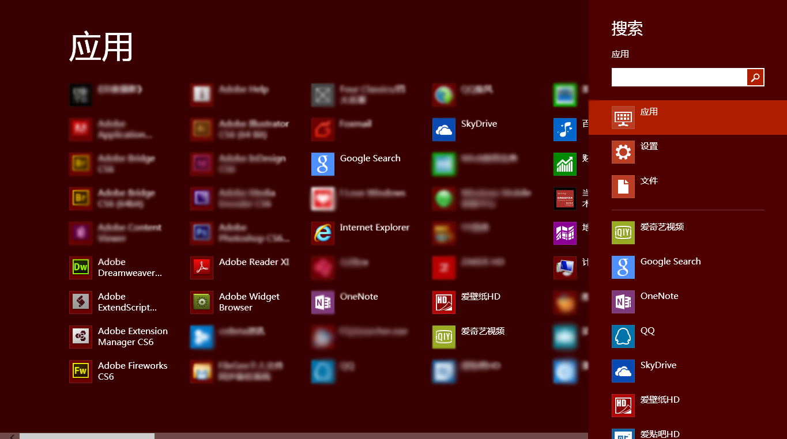787x439 pixels.
Task: Launch Adobe Widget Browser icon
Action: click(x=202, y=302)
